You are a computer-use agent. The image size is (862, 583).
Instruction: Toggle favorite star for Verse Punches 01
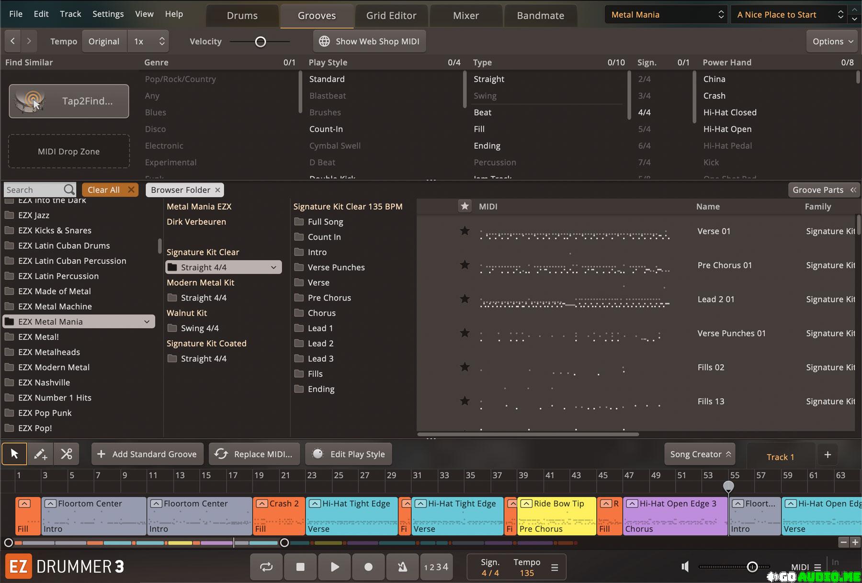pos(465,333)
